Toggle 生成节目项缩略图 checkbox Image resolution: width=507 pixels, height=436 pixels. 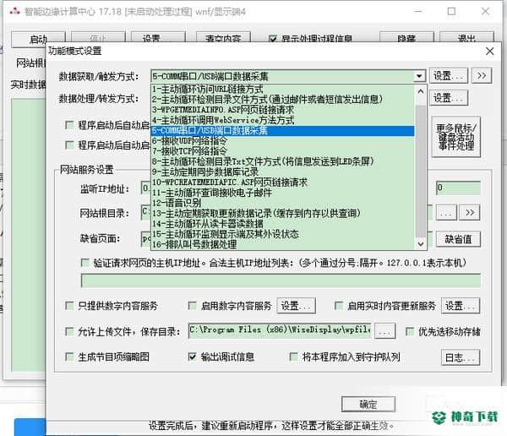(69, 357)
